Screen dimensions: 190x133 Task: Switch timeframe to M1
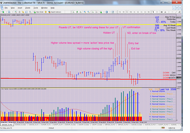click(x=120, y=12)
